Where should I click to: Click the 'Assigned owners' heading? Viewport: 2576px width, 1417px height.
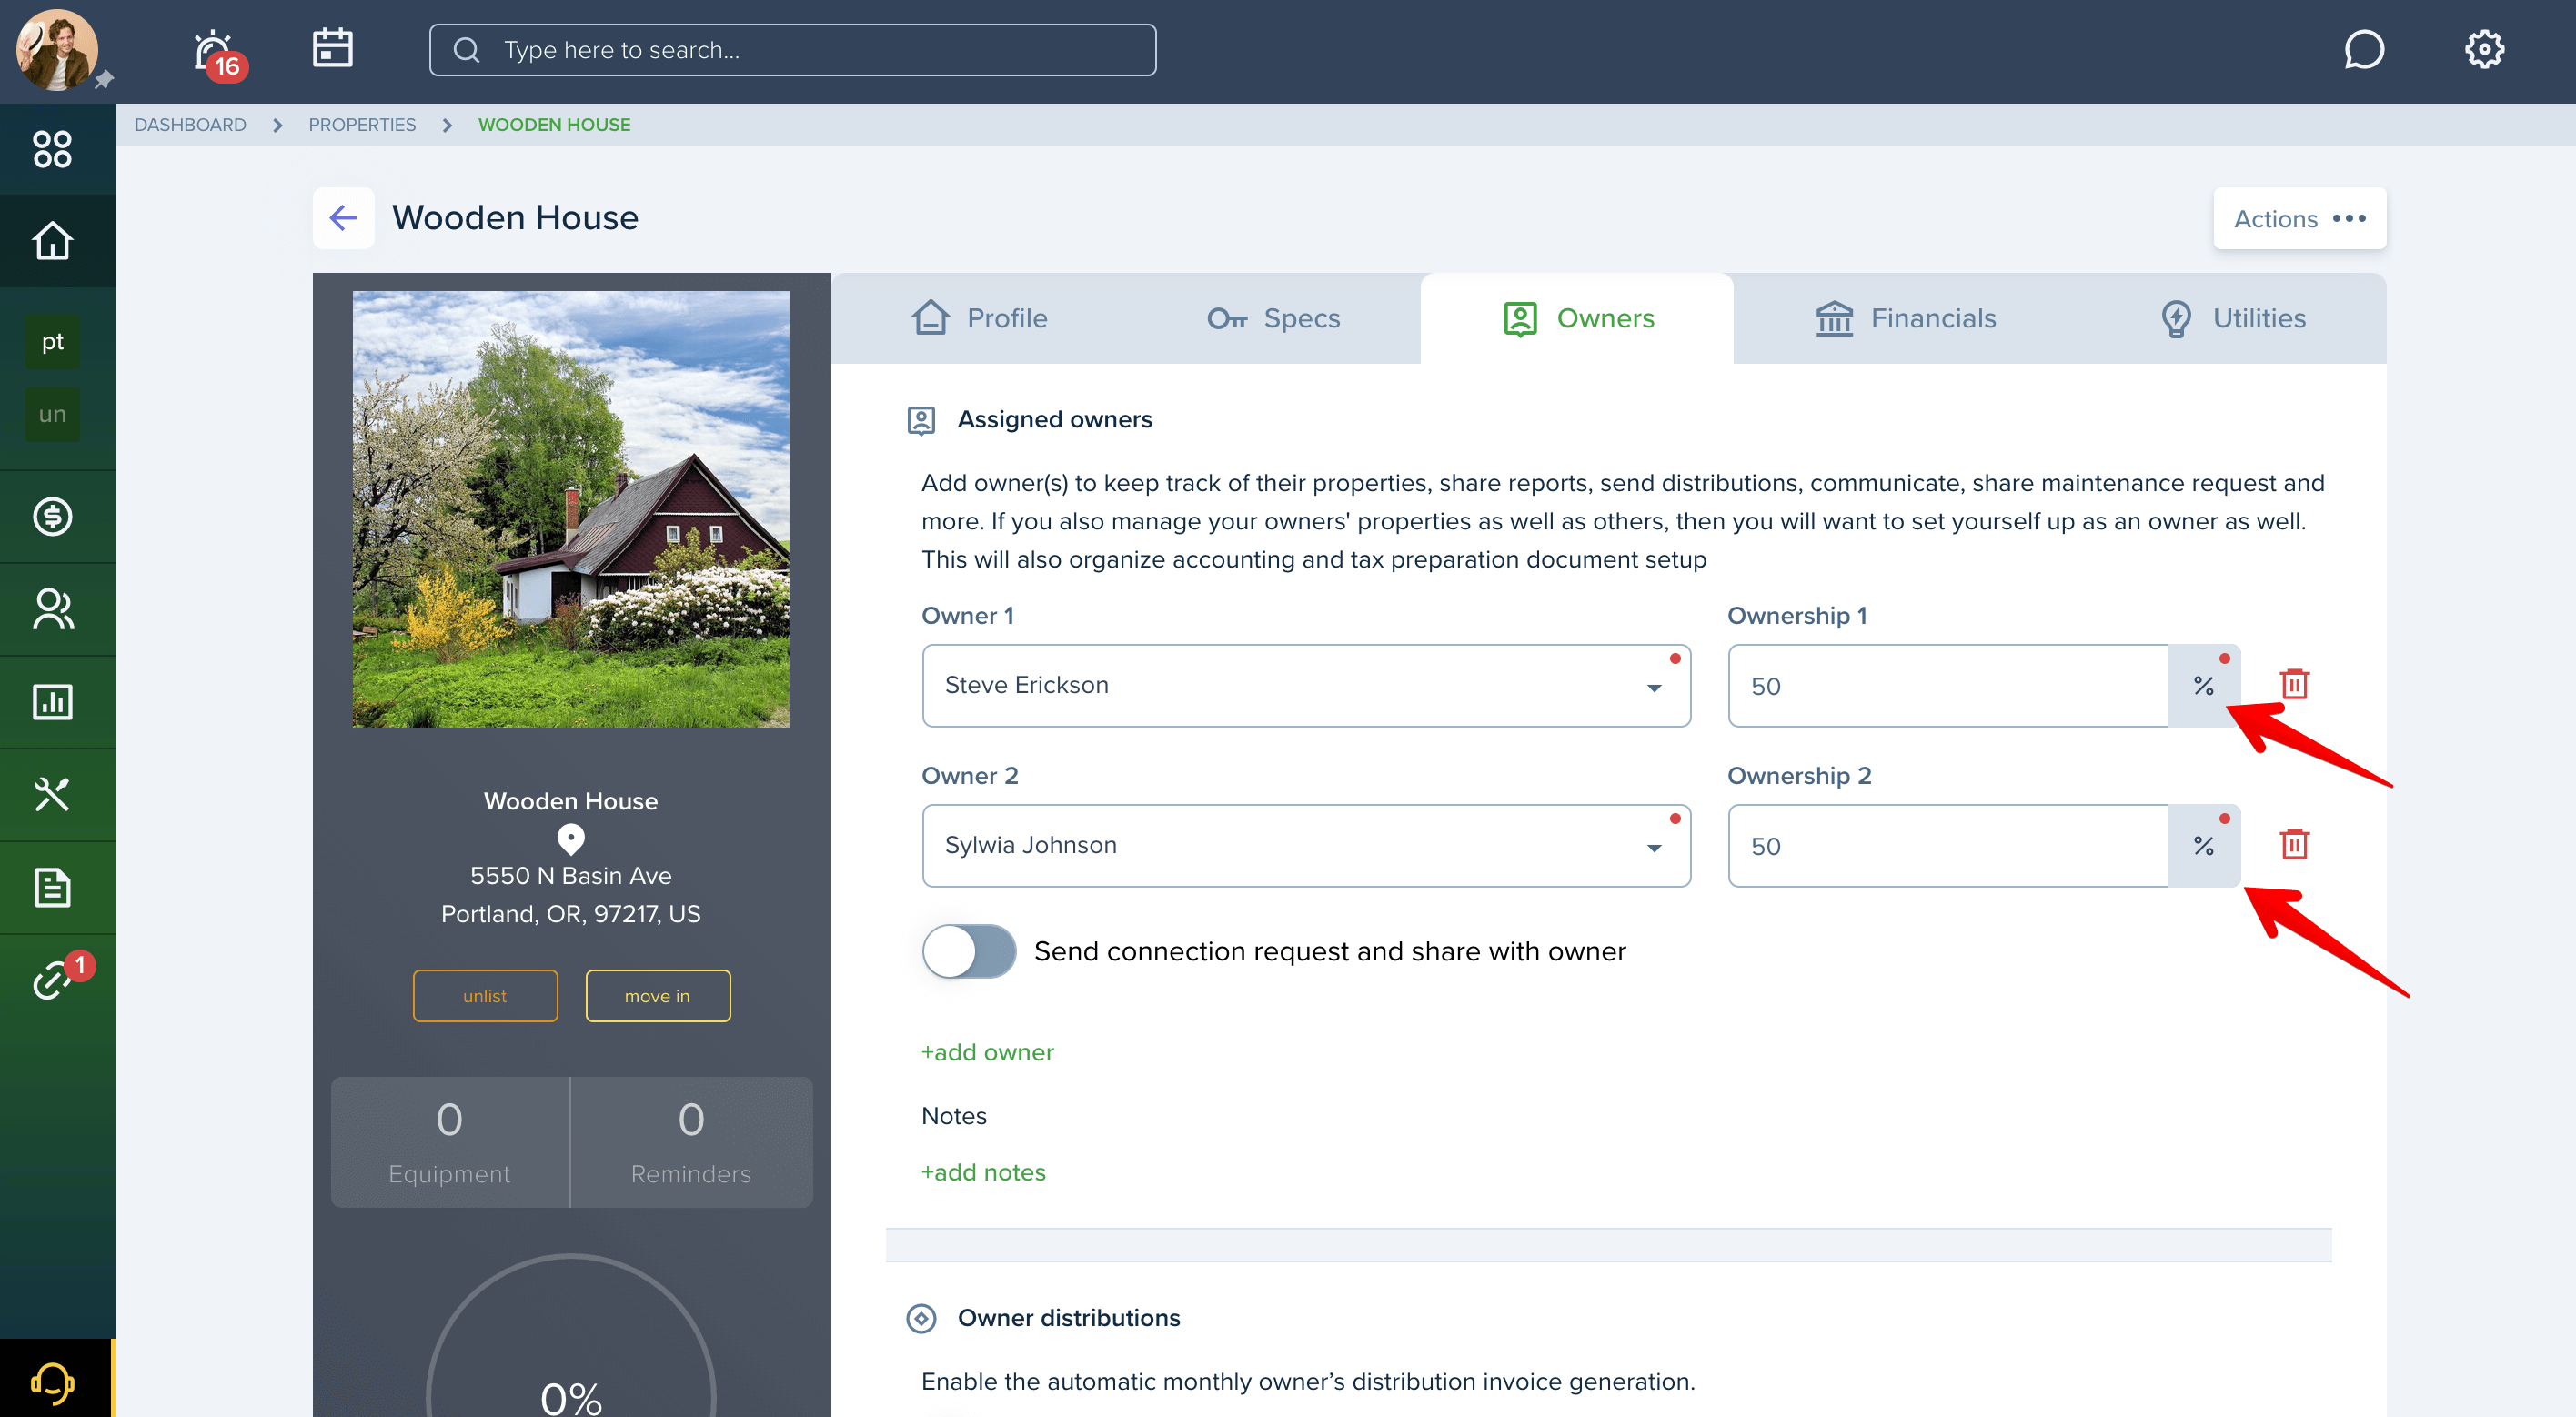coord(1055,420)
